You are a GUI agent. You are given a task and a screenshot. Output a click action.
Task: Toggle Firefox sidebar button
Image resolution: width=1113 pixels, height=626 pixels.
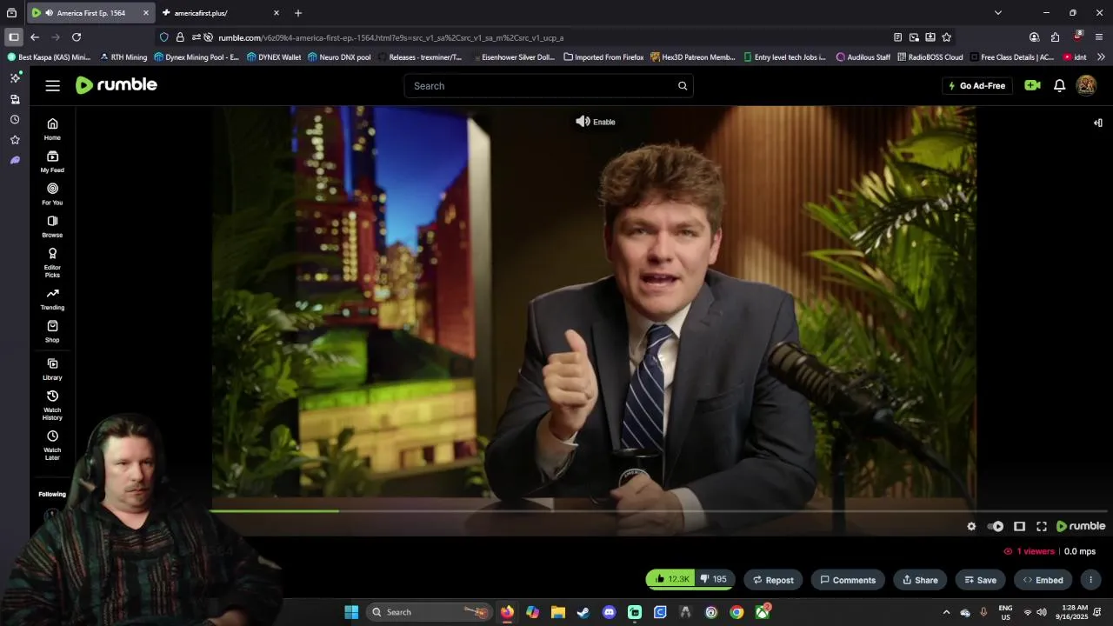click(x=14, y=37)
